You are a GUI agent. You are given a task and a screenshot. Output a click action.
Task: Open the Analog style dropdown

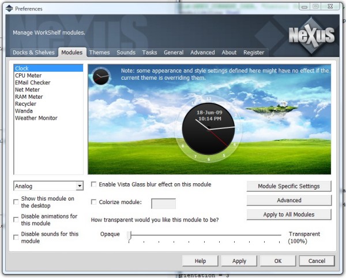pyautogui.click(x=80, y=186)
